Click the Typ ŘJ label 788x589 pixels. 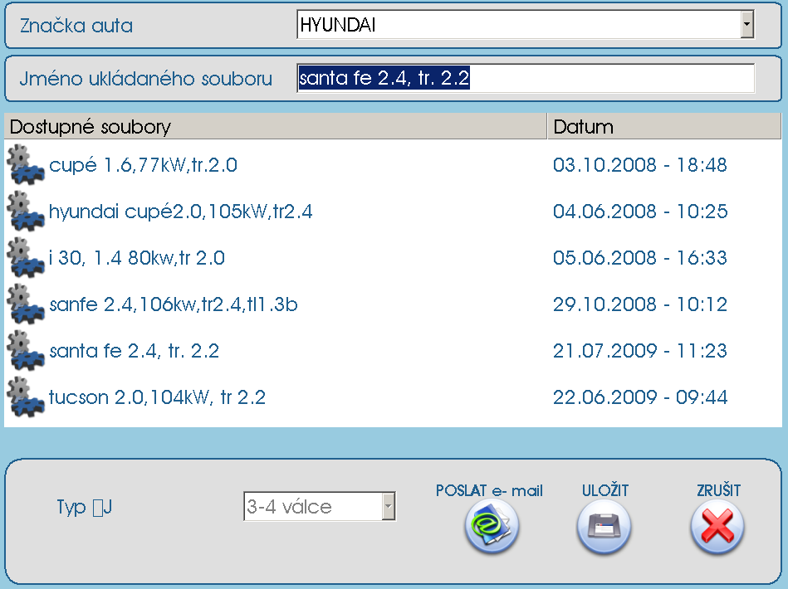pyautogui.click(x=85, y=507)
